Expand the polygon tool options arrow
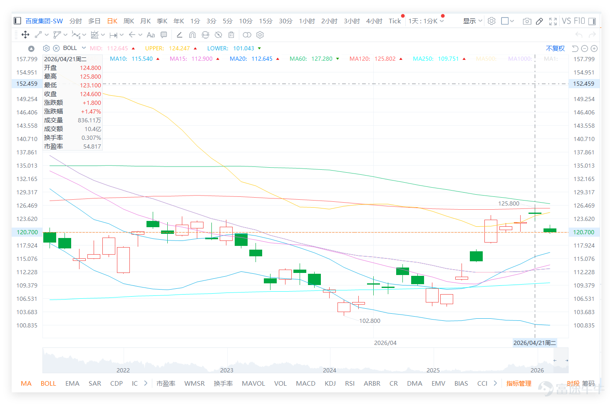Viewport: 613px width, 404px height. pyautogui.click(x=65, y=35)
